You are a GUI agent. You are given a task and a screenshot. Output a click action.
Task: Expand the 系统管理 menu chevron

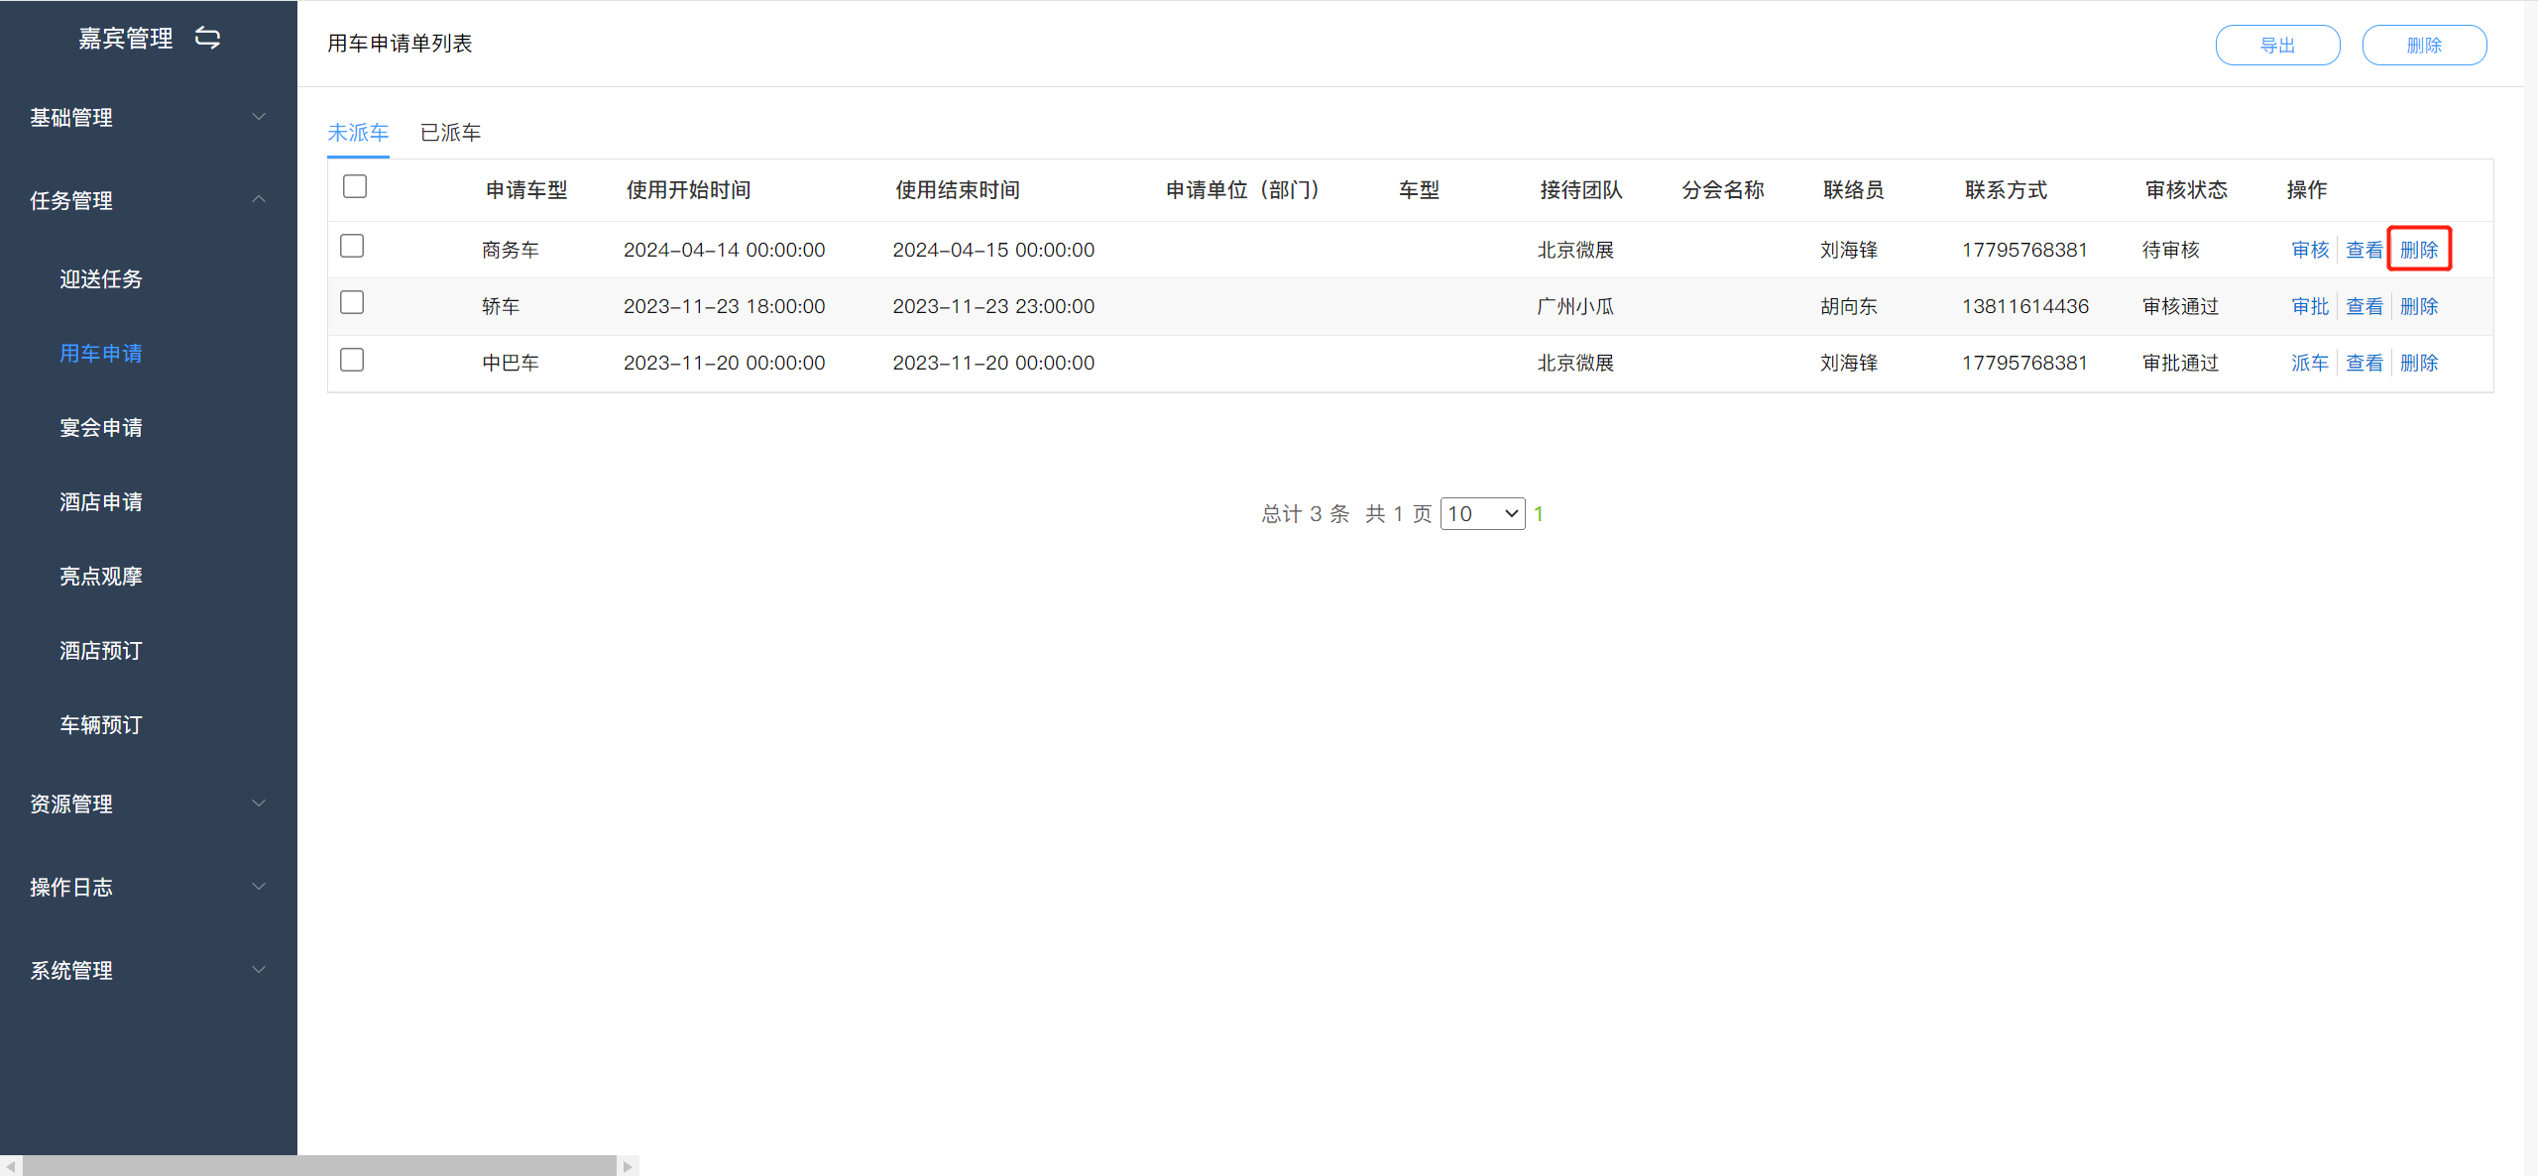(x=259, y=969)
